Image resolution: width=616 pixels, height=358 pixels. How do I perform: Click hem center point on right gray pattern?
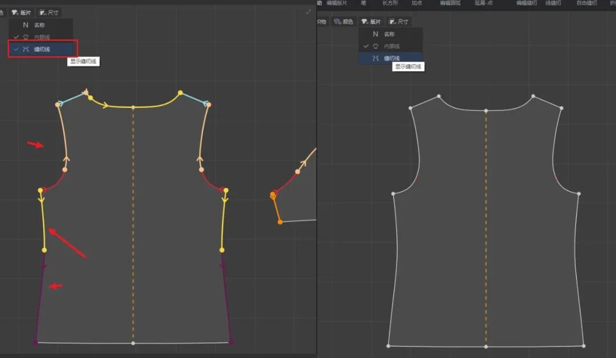coord(486,347)
